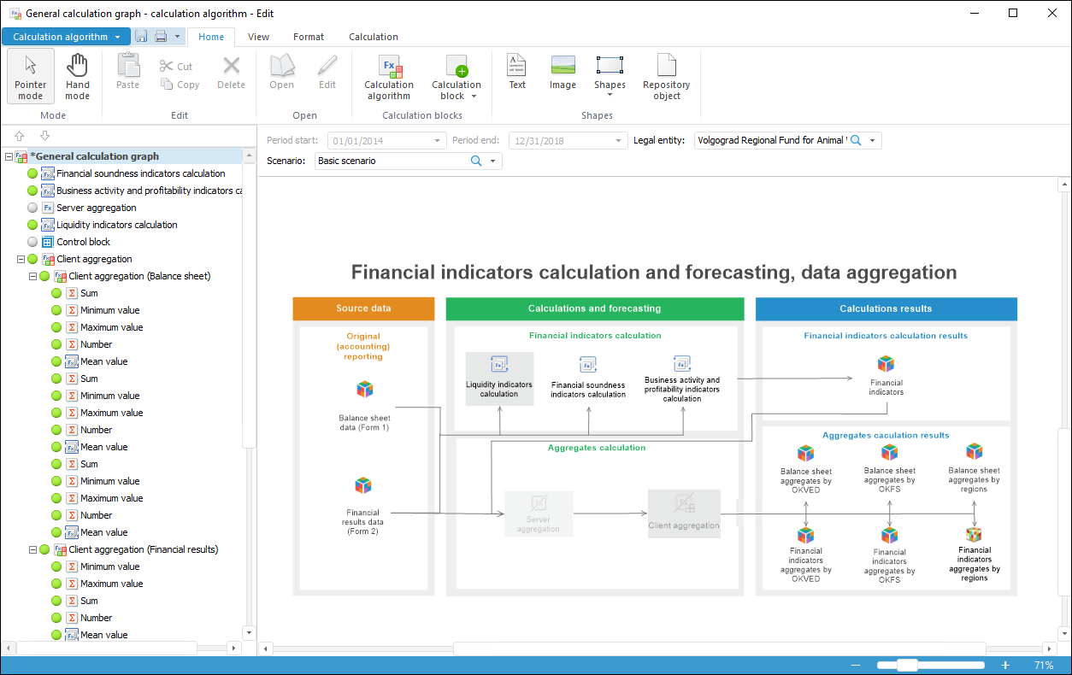
Task: Move item up with arrow icon
Action: (20, 136)
